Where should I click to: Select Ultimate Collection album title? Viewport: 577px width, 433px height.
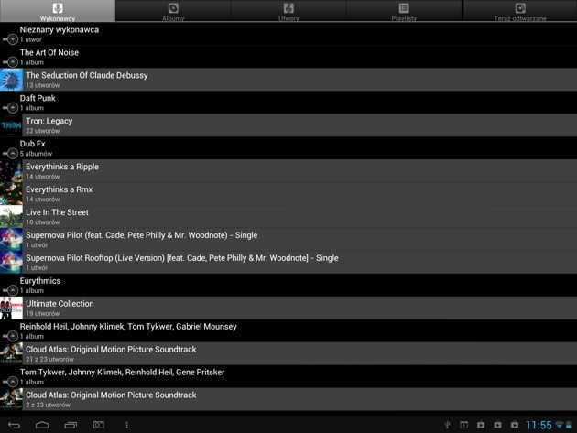pyautogui.click(x=60, y=304)
